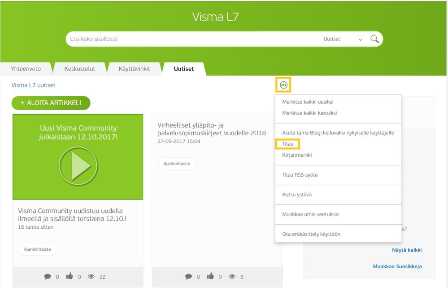This screenshot has height=288, width=448.
Task: Choose Aseta tämä Blogi kelluvaksi nykyiselle käyttäjälle
Action: tap(338, 133)
